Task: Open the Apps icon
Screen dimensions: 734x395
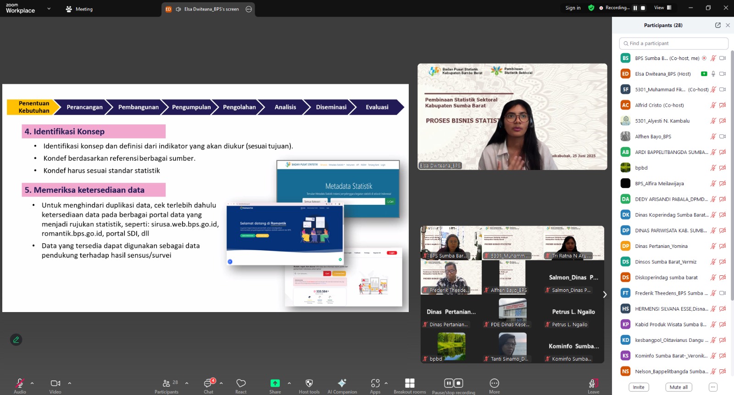Action: [375, 383]
